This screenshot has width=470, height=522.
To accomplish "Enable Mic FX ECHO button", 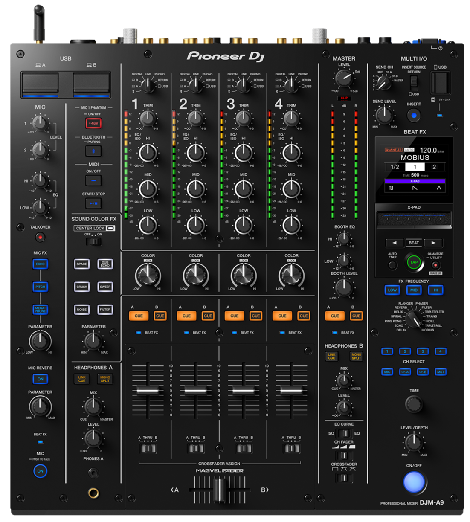I will point(40,264).
